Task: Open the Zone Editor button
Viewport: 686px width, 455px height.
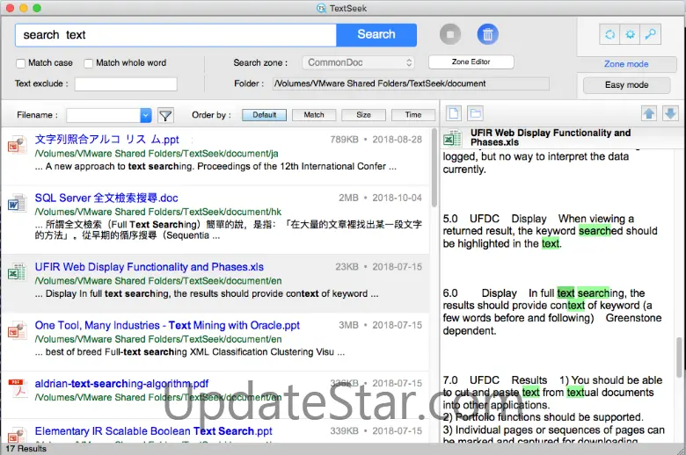Action: 471,61
